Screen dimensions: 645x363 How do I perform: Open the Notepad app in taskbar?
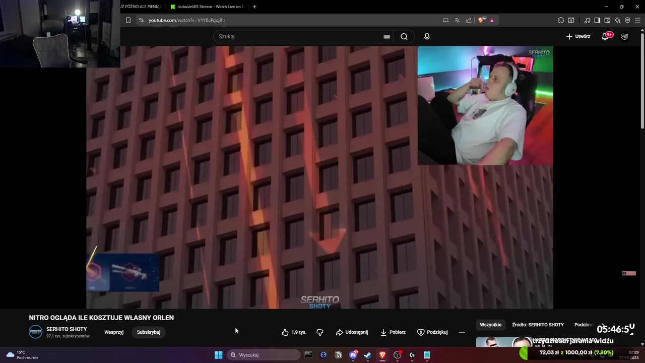(x=427, y=355)
